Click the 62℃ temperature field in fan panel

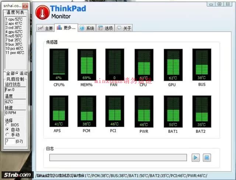point(15,102)
